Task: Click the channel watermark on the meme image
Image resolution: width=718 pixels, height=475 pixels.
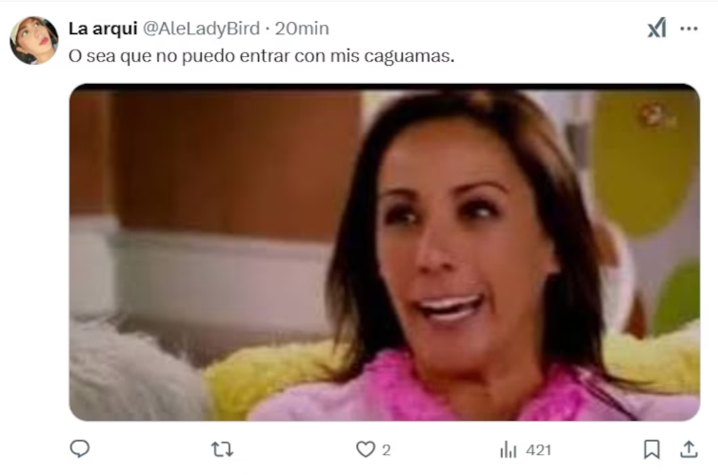Action: pyautogui.click(x=657, y=117)
